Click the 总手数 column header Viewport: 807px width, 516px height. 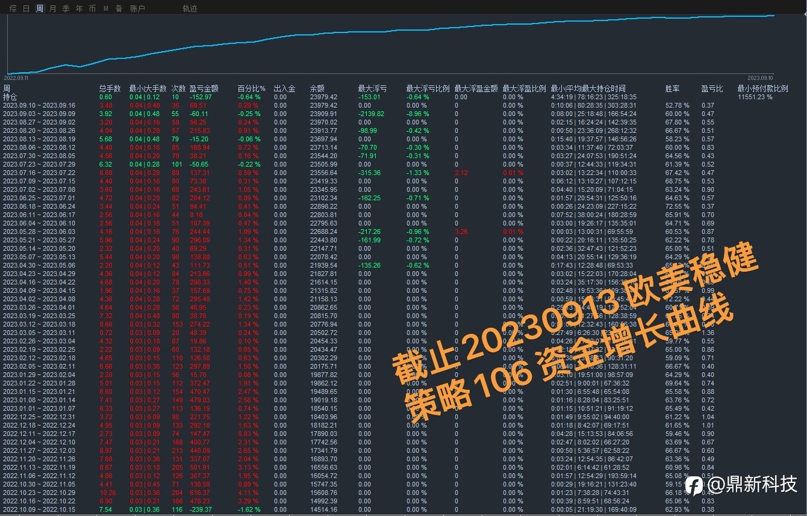(x=110, y=88)
